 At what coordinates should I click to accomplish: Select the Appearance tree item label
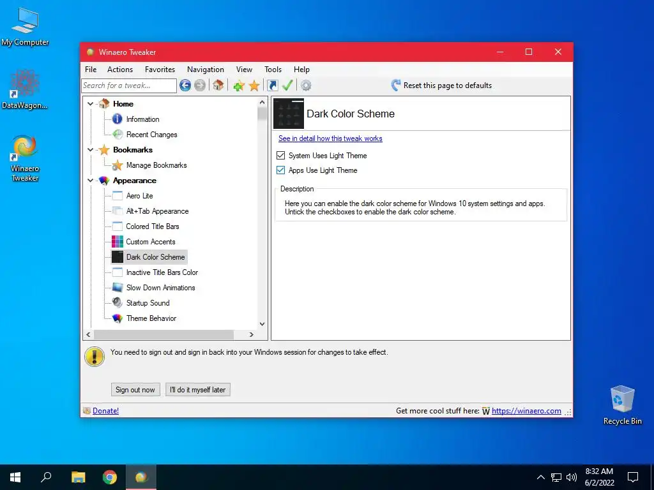[x=135, y=181]
